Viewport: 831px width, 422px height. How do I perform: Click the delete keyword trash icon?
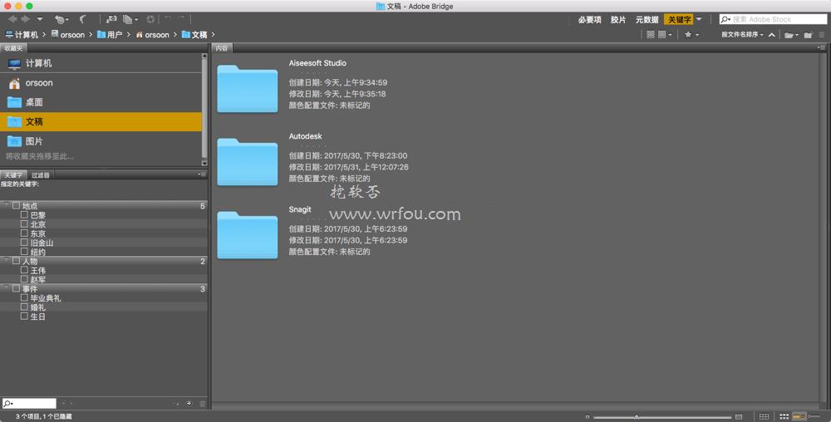click(x=203, y=404)
